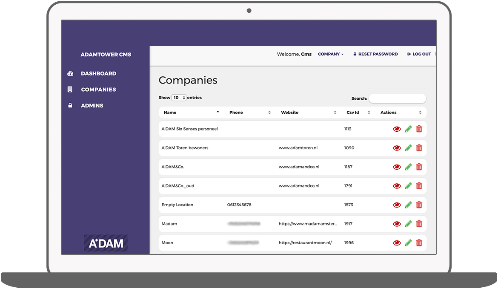The width and height of the screenshot is (498, 289).
Task: Delete the A'DAM Six Senses personeel company
Action: (x=419, y=129)
